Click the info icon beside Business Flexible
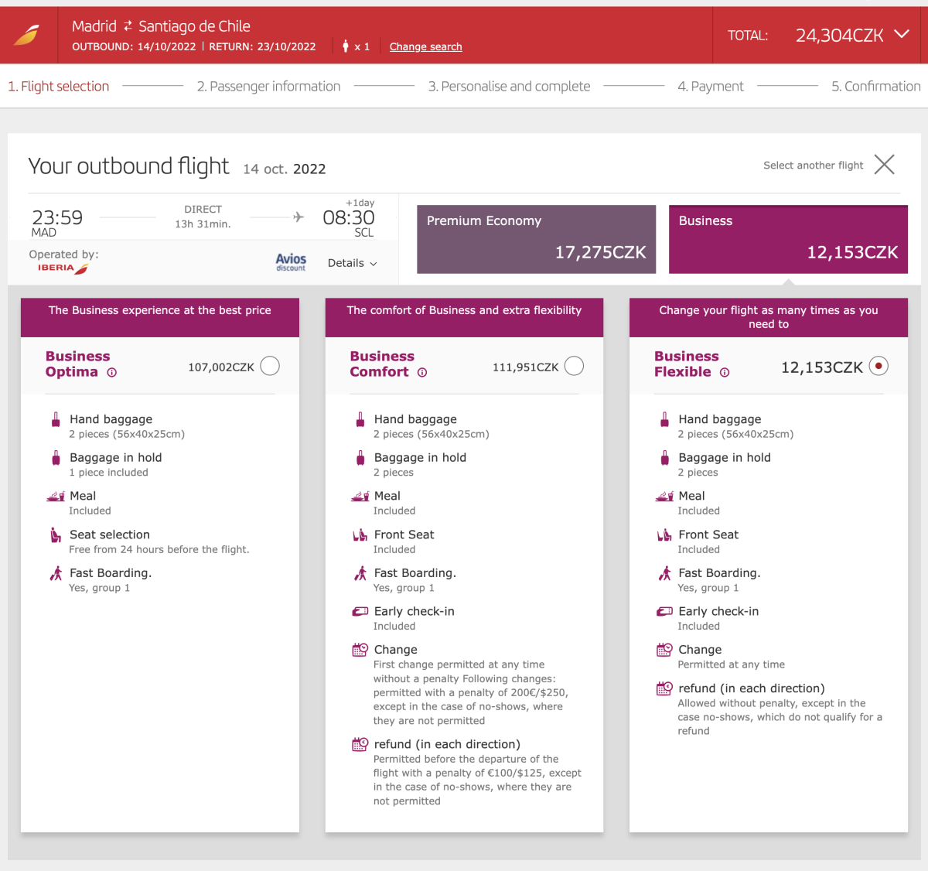This screenshot has height=871, width=928. [725, 373]
